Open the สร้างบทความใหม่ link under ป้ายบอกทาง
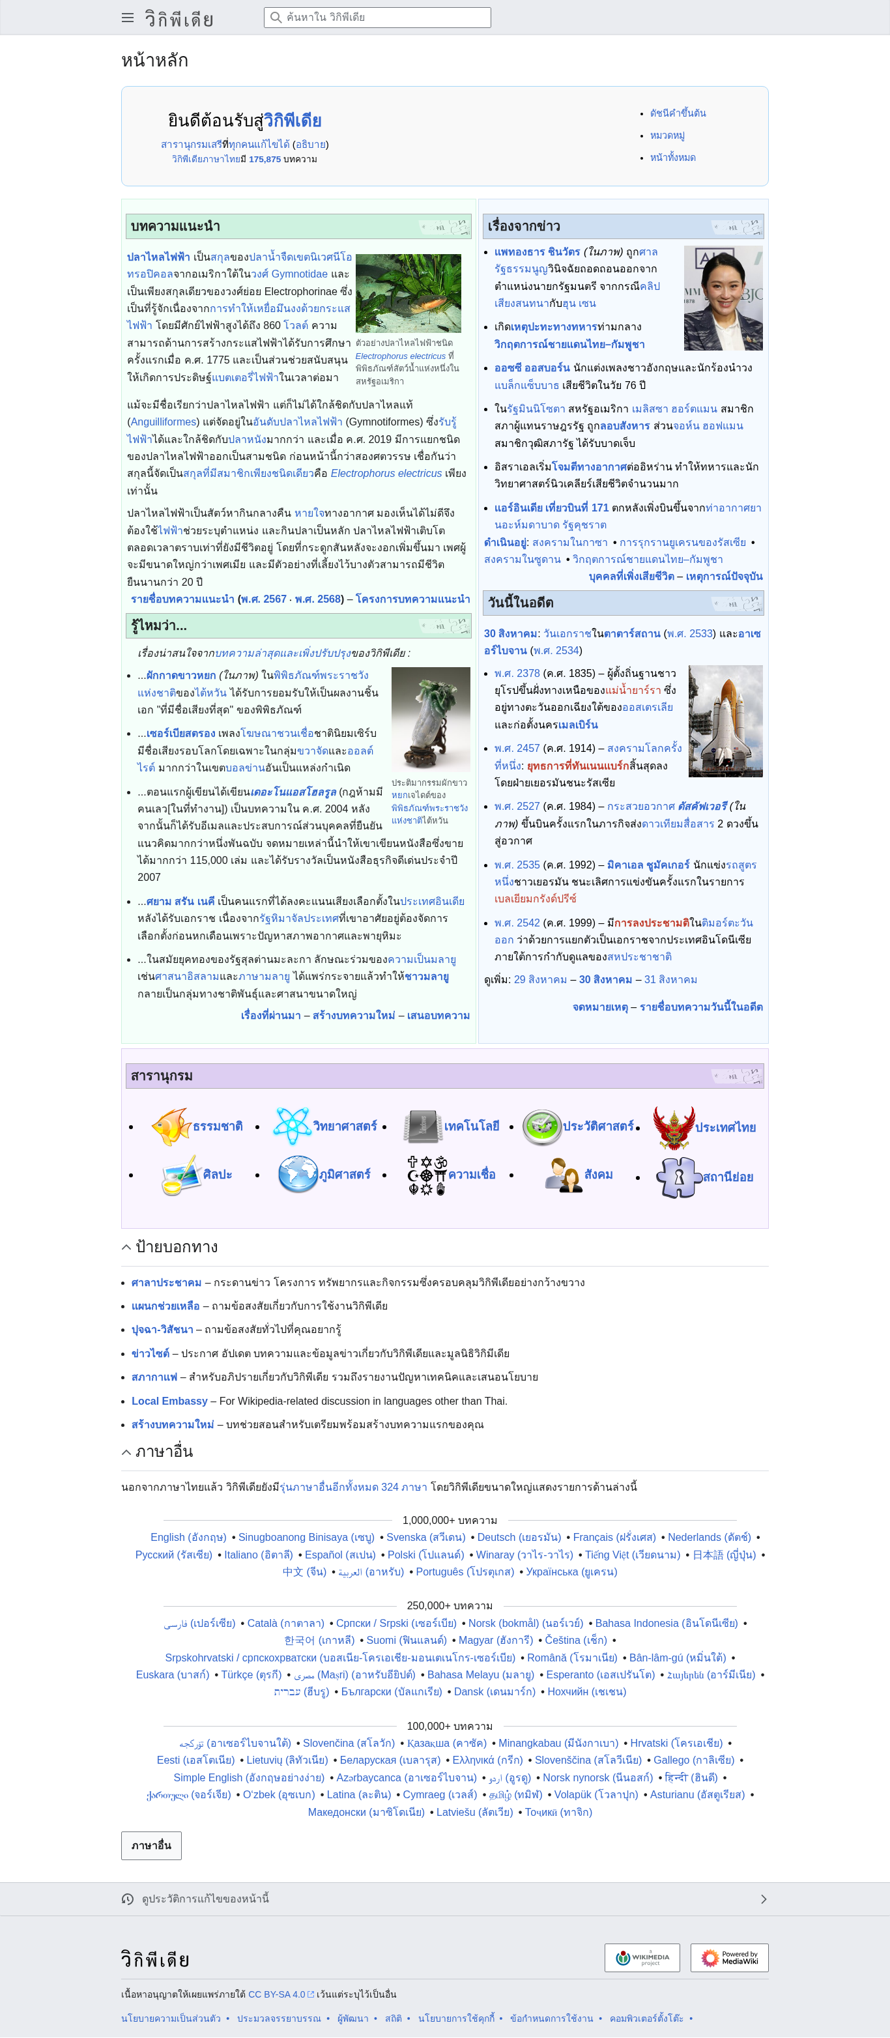Viewport: 890px width, 2038px height. (x=173, y=1424)
